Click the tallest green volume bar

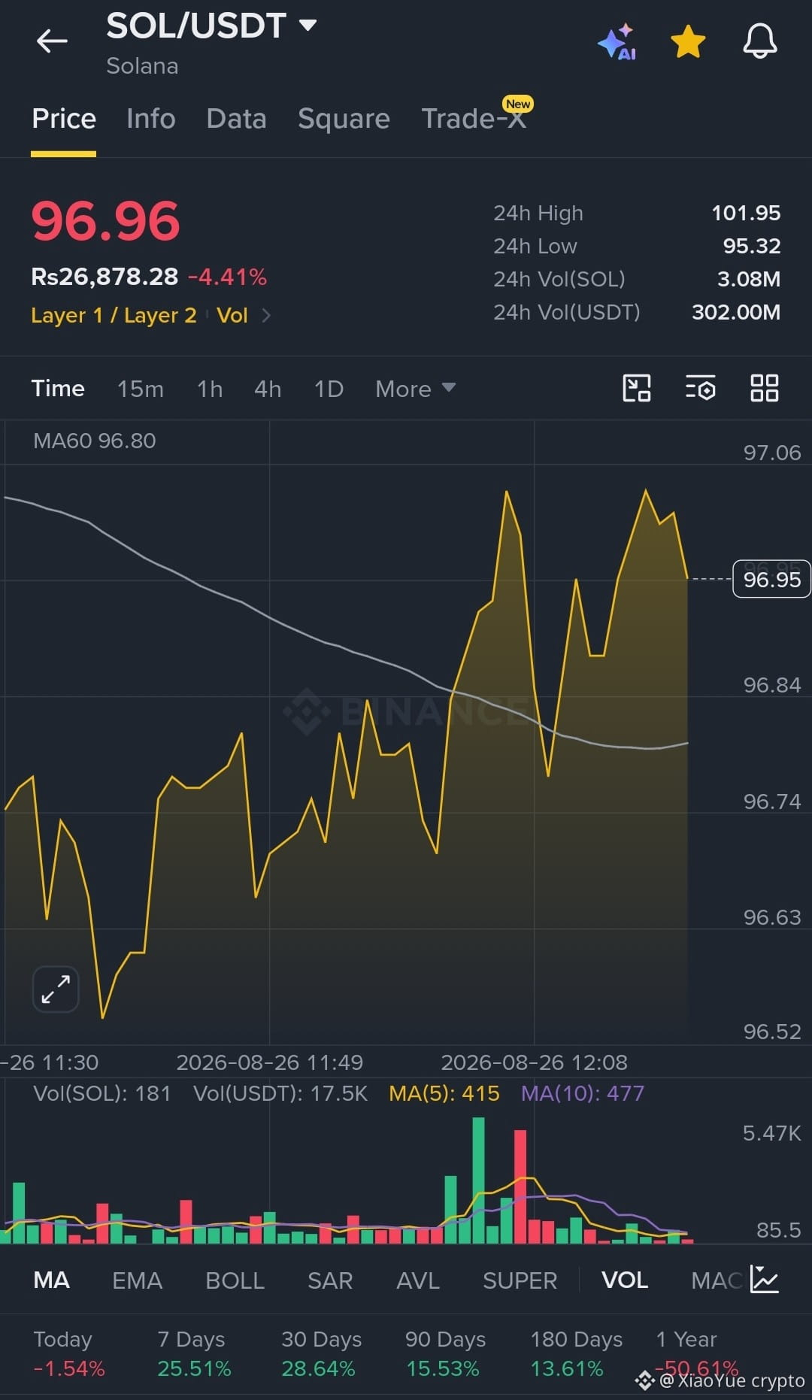[x=478, y=1180]
